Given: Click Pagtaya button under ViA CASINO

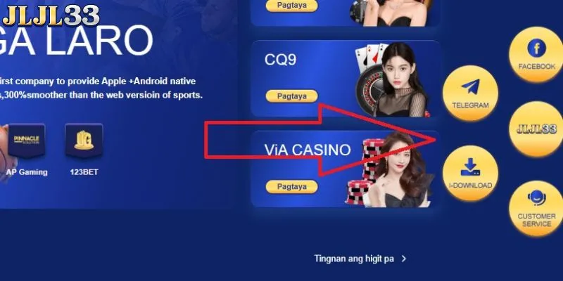Looking at the screenshot, I should coord(291,187).
